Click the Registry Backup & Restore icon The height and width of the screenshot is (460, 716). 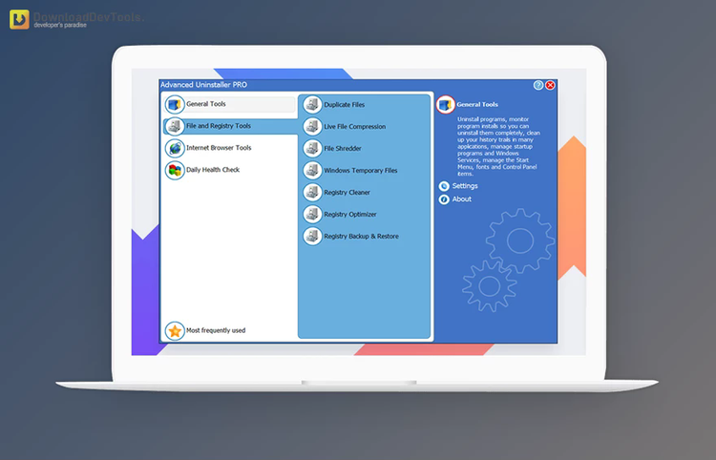point(313,237)
